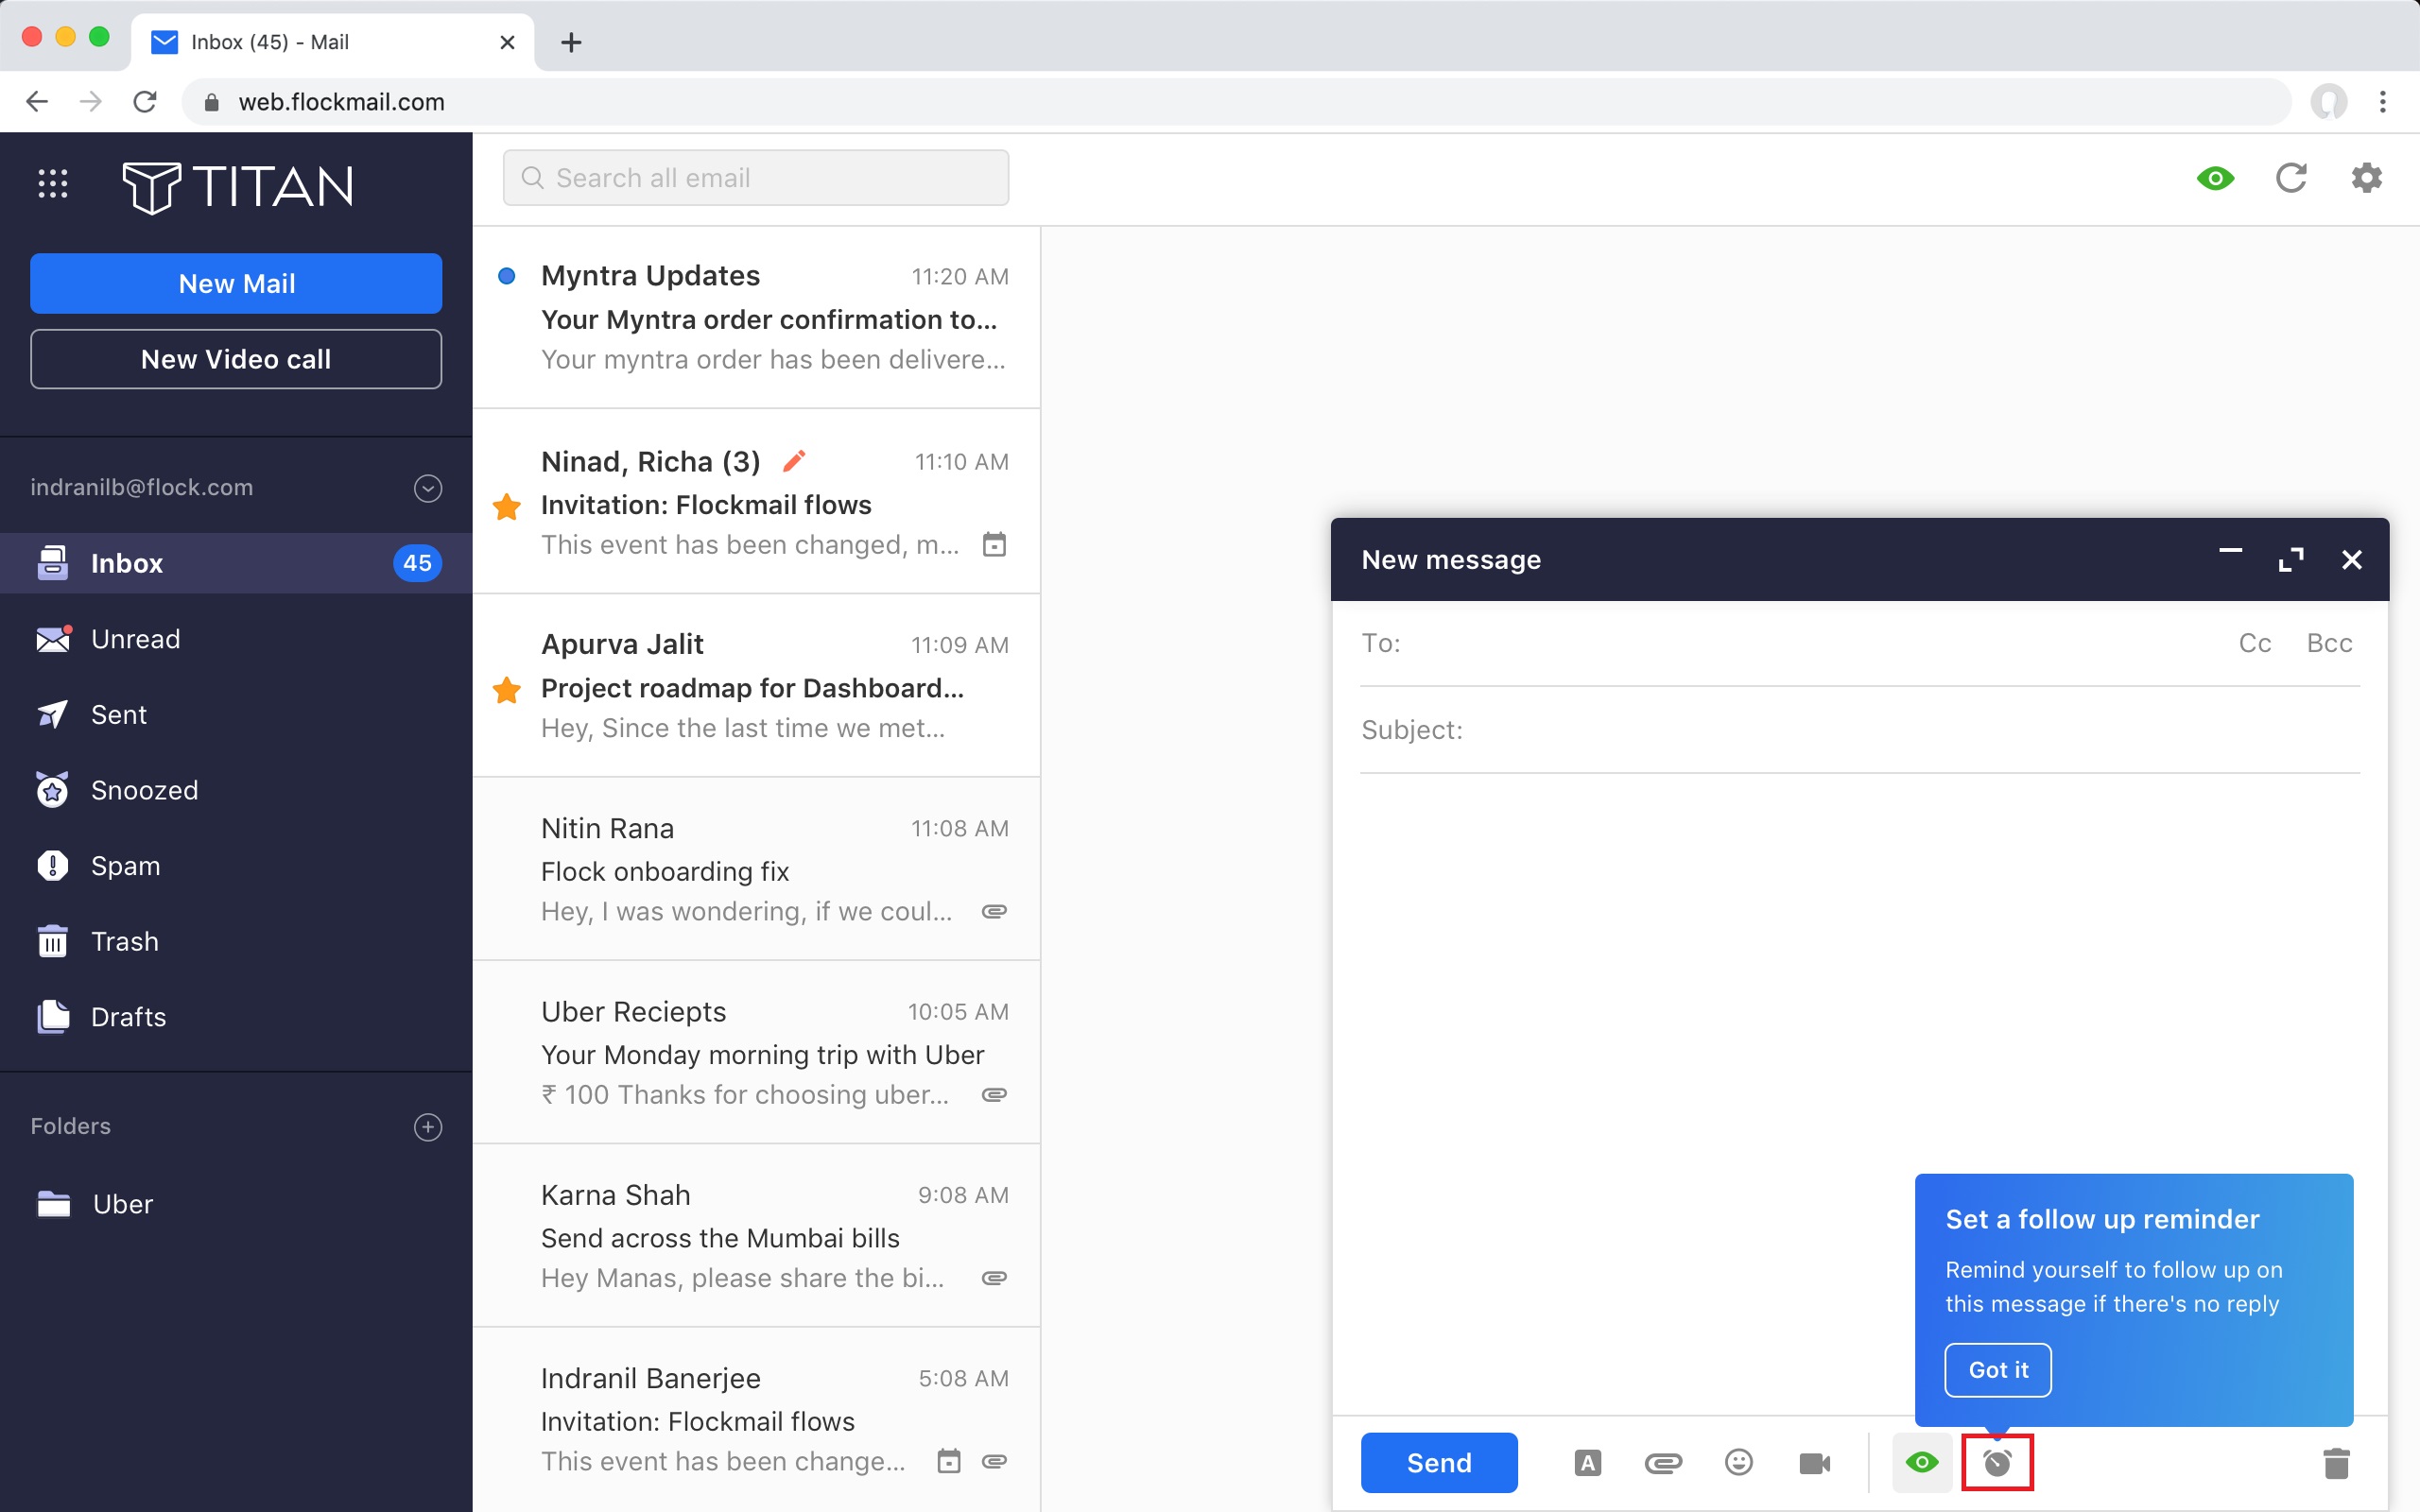This screenshot has width=2420, height=1512.
Task: Expand the new message window to fullscreen
Action: point(2290,560)
